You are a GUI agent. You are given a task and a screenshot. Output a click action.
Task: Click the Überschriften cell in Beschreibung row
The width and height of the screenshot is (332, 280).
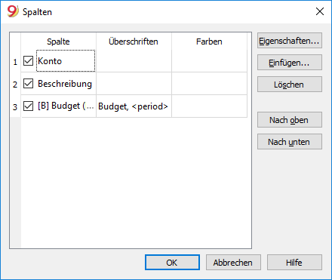click(134, 84)
